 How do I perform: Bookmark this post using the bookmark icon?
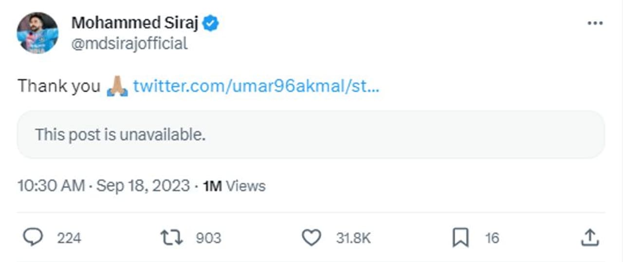460,238
